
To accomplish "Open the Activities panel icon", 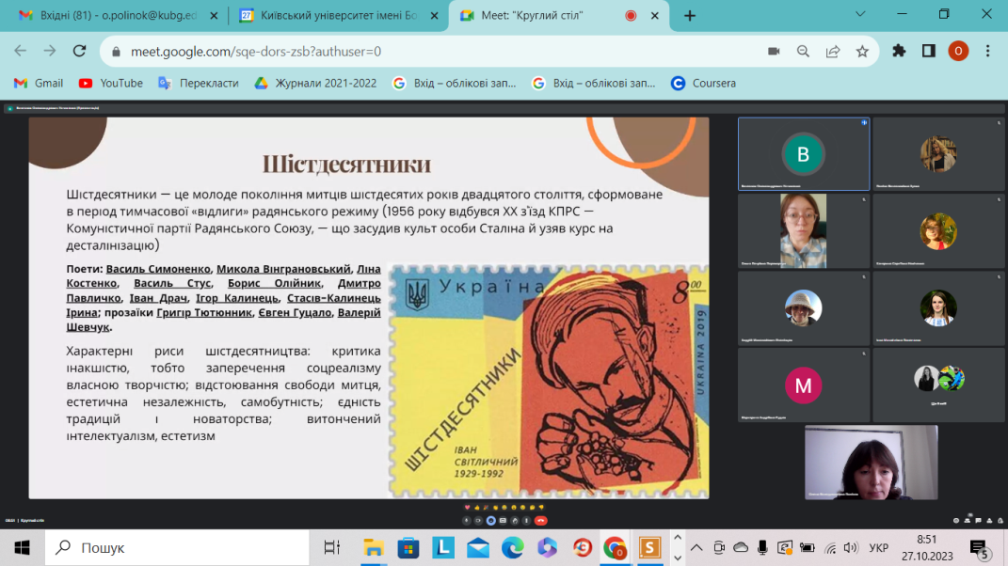I will (x=989, y=520).
